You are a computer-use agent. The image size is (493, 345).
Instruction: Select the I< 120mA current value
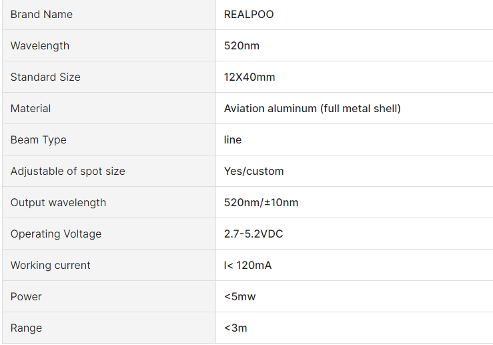[248, 266]
